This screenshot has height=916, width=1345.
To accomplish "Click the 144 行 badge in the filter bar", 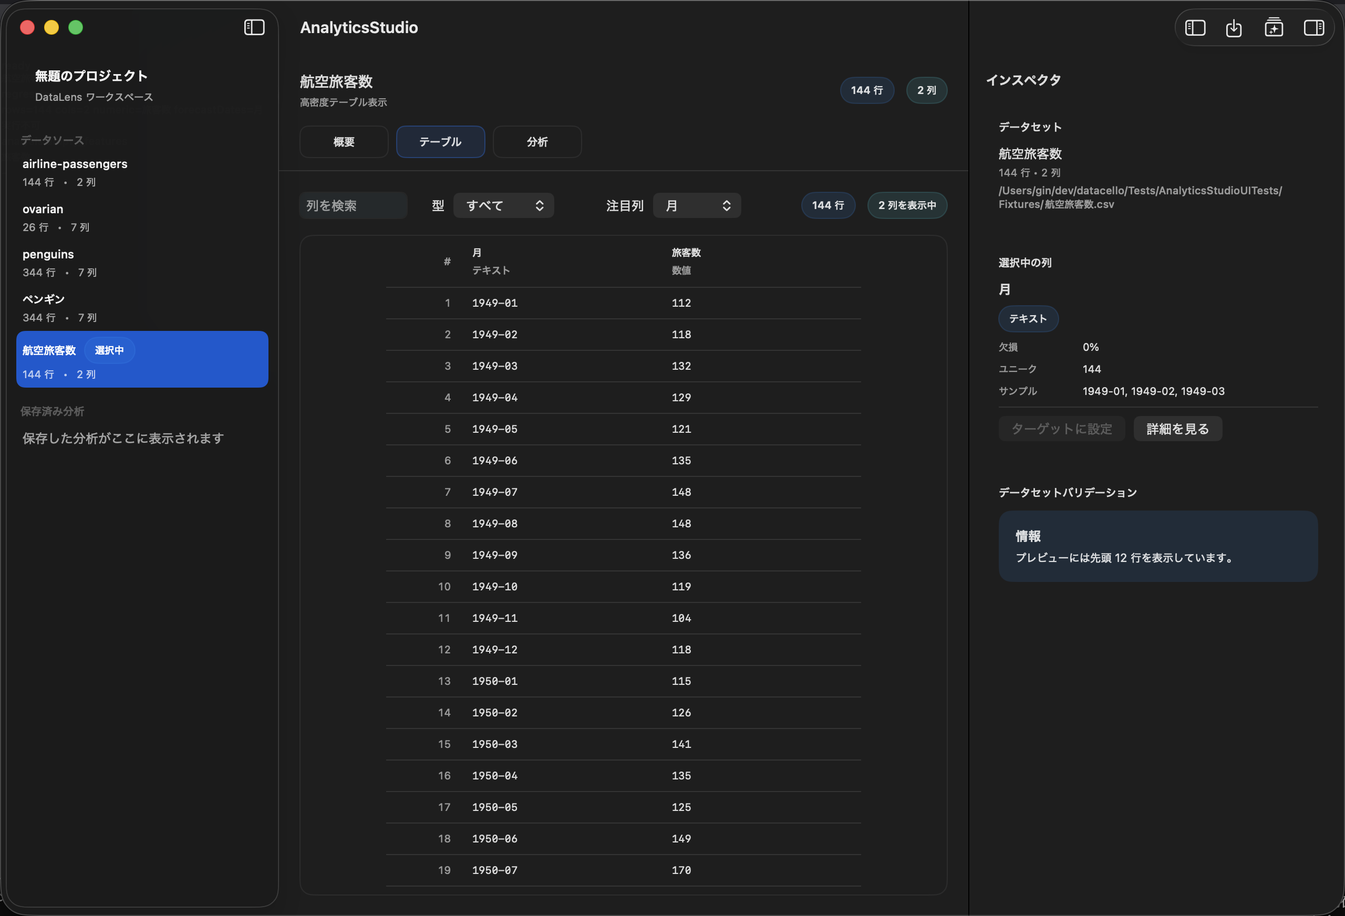I will (828, 205).
